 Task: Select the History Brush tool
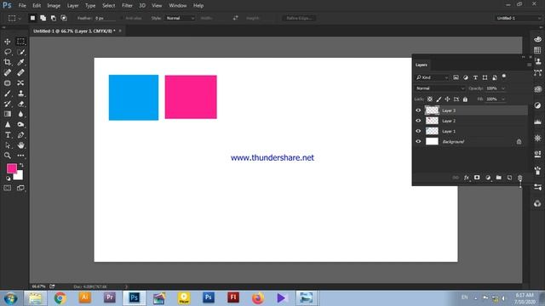point(8,104)
